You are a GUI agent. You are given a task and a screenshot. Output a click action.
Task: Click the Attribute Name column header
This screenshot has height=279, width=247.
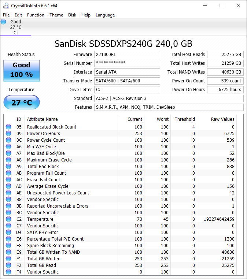tap(71, 119)
